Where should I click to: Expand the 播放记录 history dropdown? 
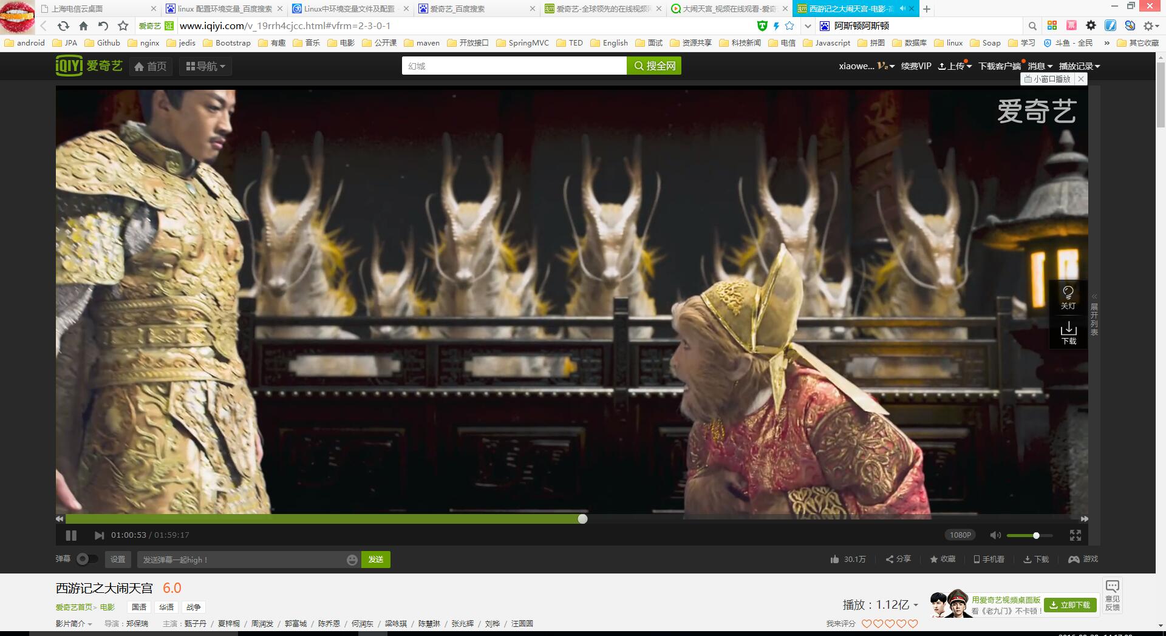pyautogui.click(x=1079, y=66)
